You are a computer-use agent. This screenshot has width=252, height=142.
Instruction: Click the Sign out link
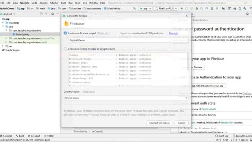pos(173,33)
